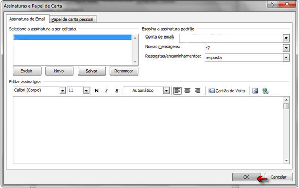Select Assinatura de Email tab
Viewport: 299px width, 188px height.
(27, 19)
